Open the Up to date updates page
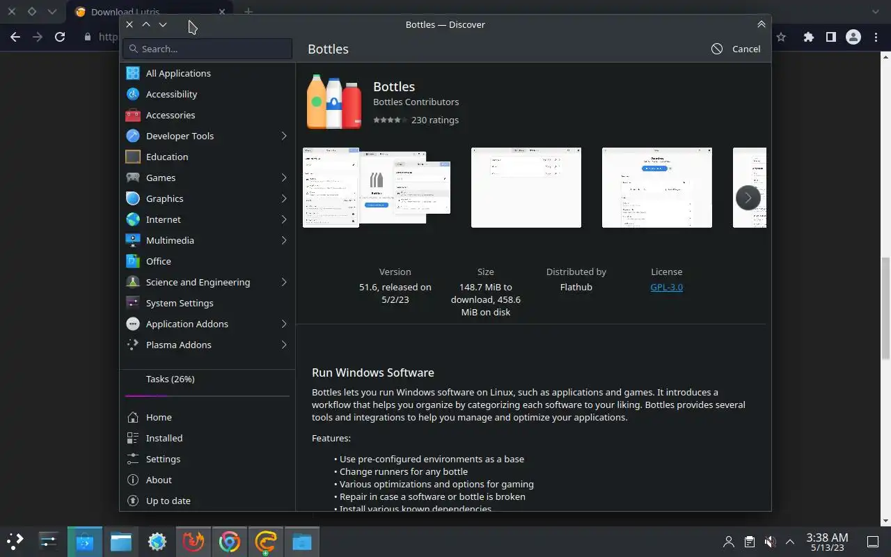Viewport: 891px width, 557px height. (207, 501)
